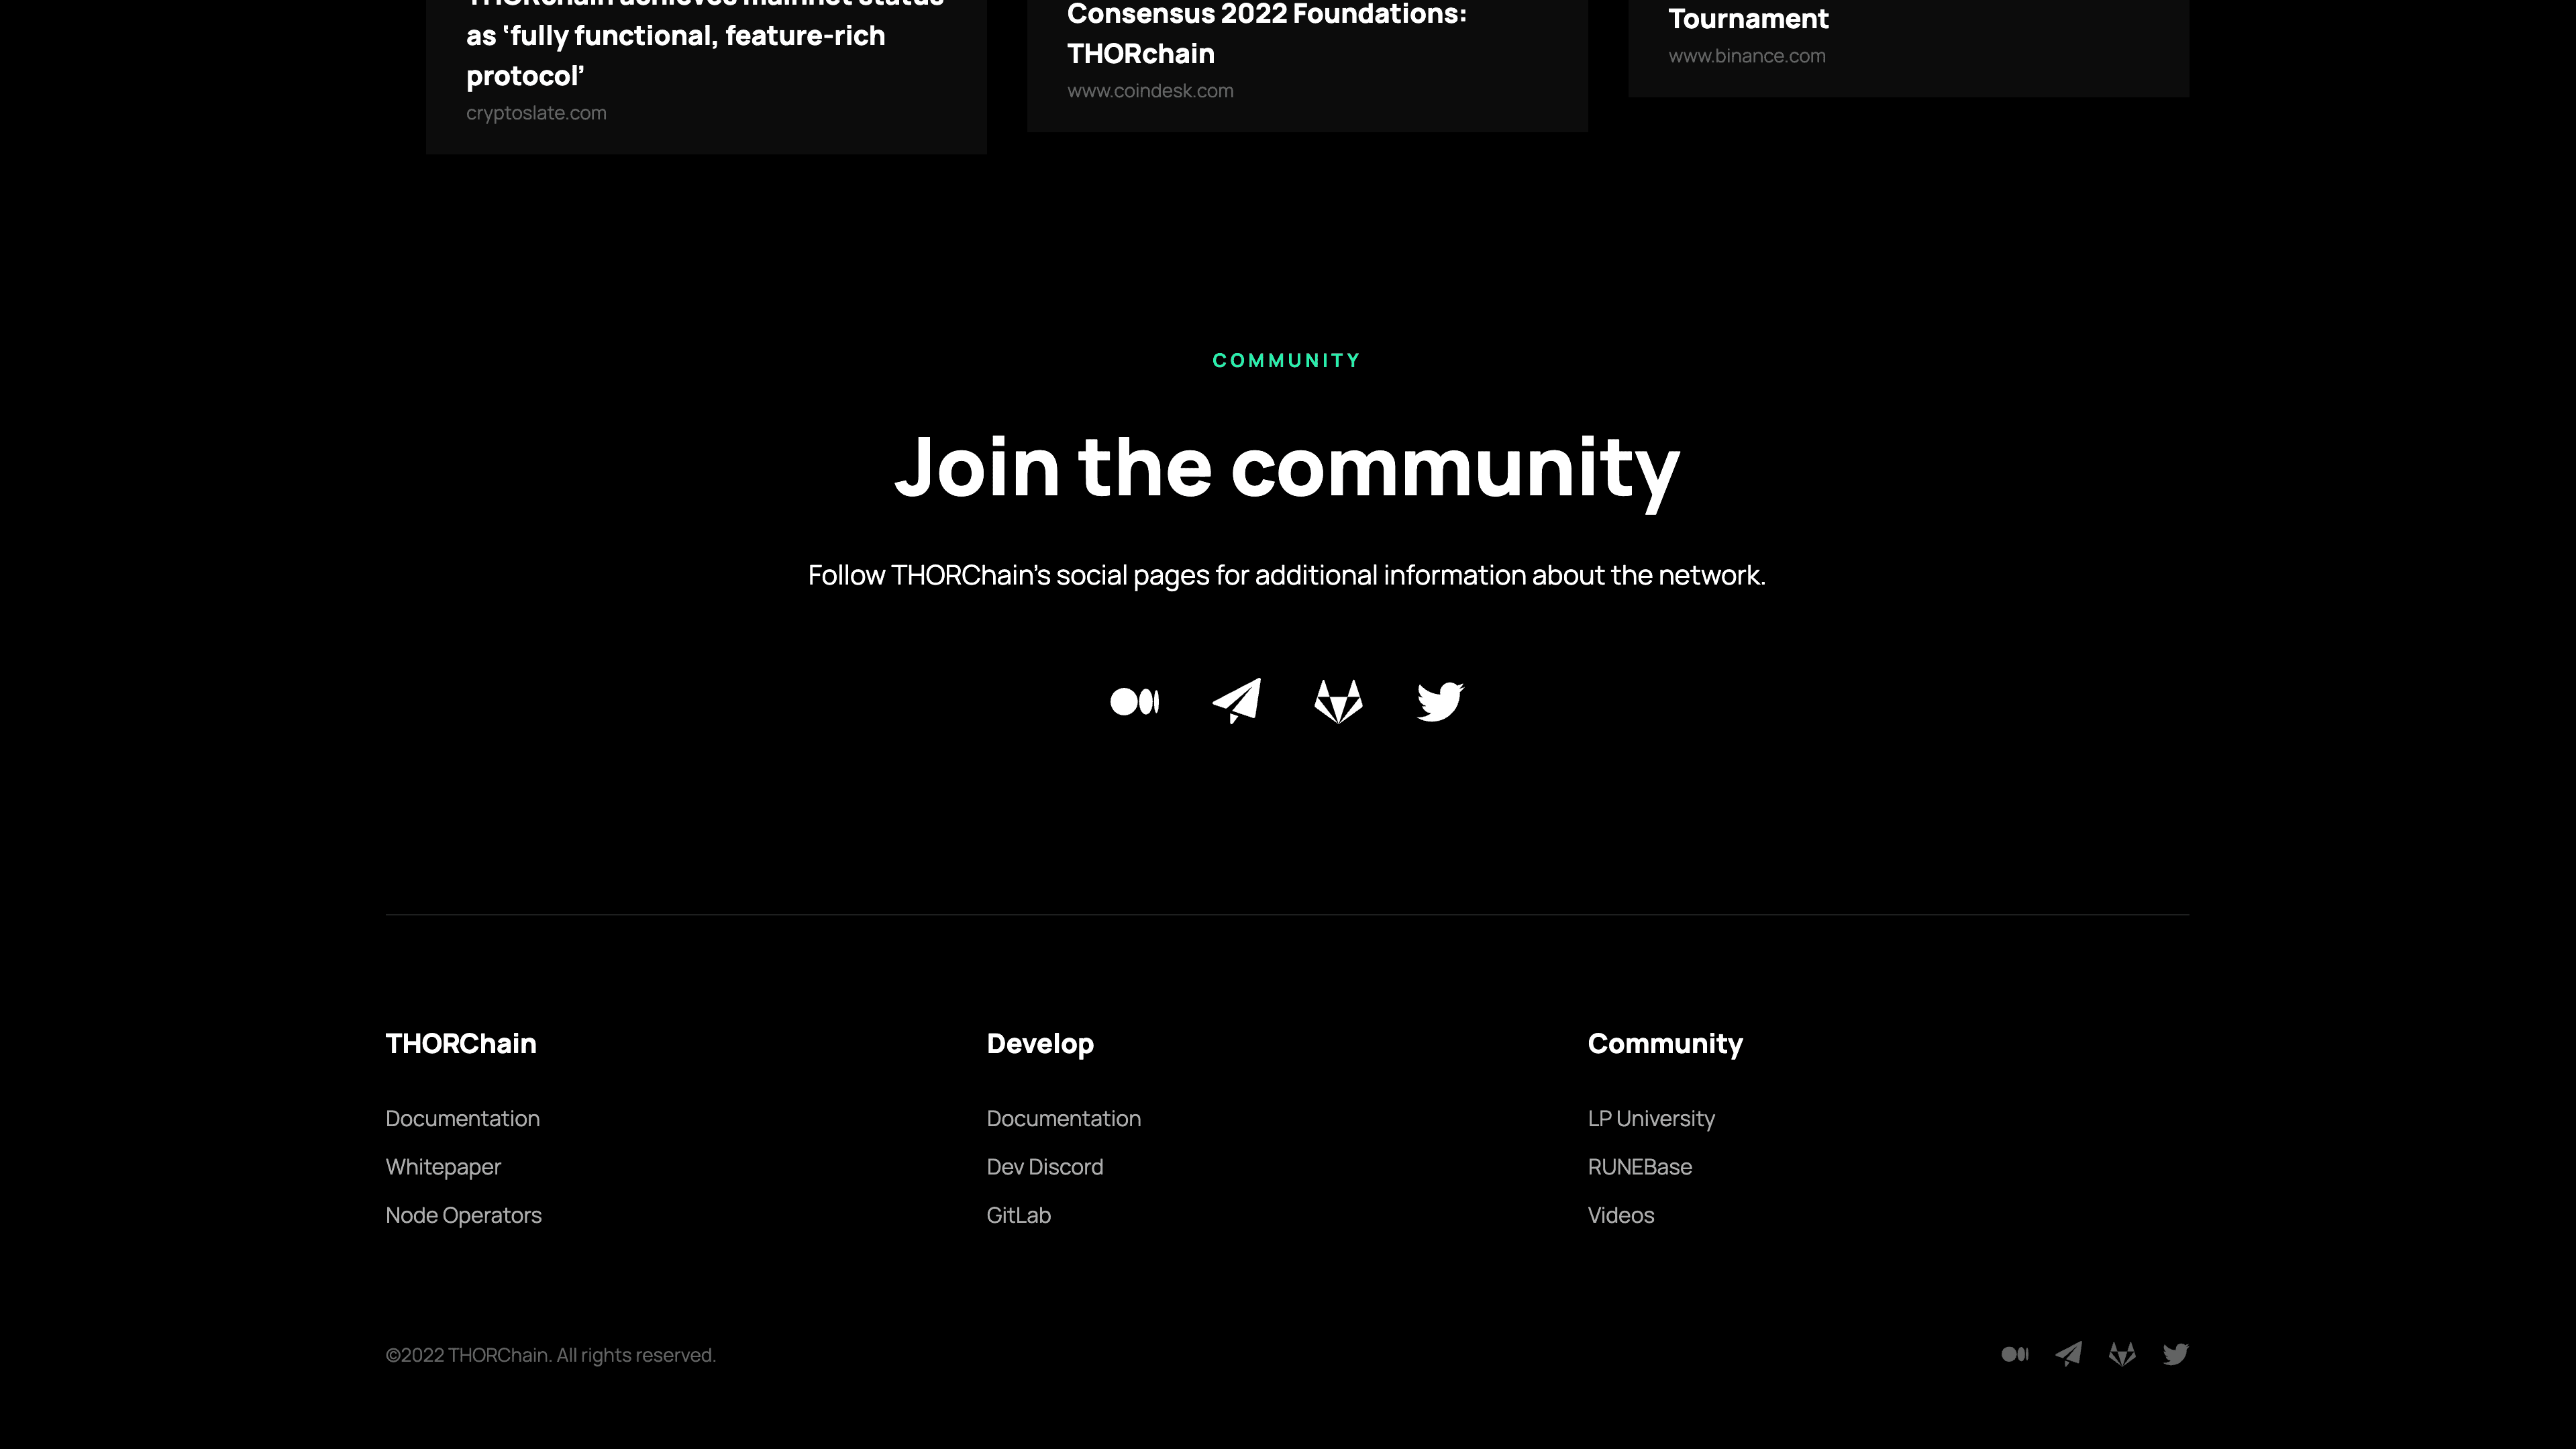Image resolution: width=2576 pixels, height=1449 pixels.
Task: Open Documentation link under THORChain
Action: (463, 1118)
